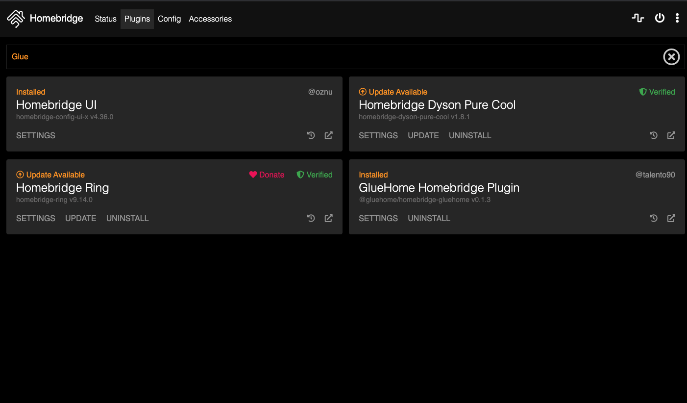The image size is (687, 403).
Task: Open Settings for GlueHome Homebridge Plugin
Action: click(378, 218)
